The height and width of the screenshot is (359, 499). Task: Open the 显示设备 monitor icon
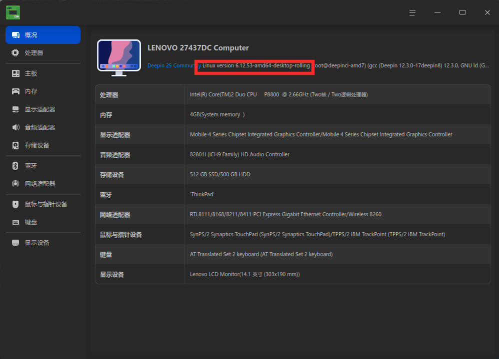[15, 243]
